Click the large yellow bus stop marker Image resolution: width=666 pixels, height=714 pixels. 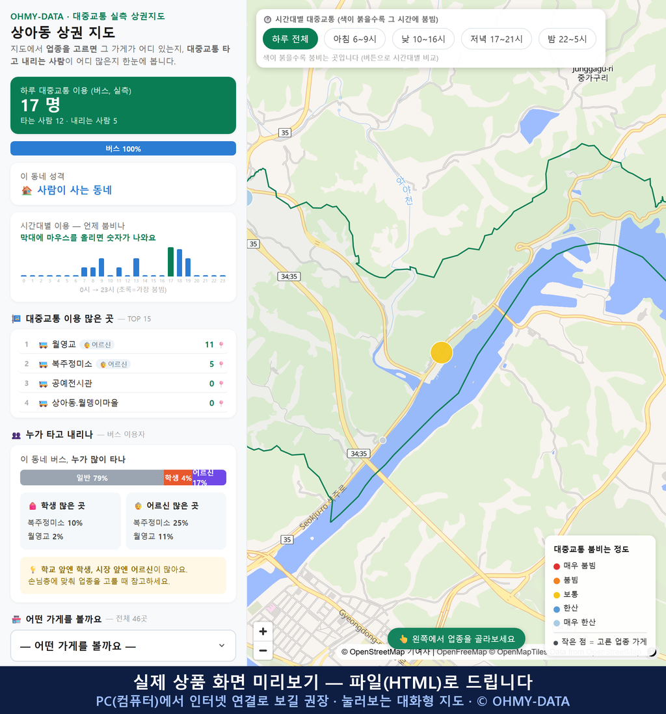pyautogui.click(x=442, y=352)
